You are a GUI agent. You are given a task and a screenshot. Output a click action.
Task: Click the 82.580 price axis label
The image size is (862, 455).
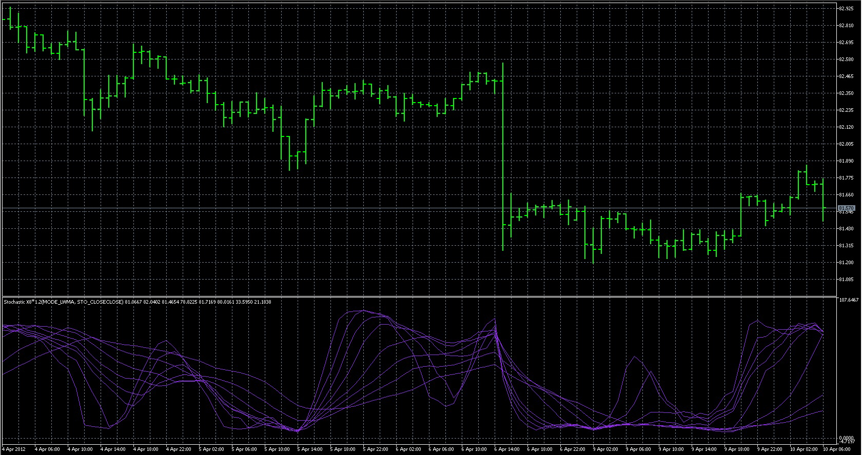[846, 60]
